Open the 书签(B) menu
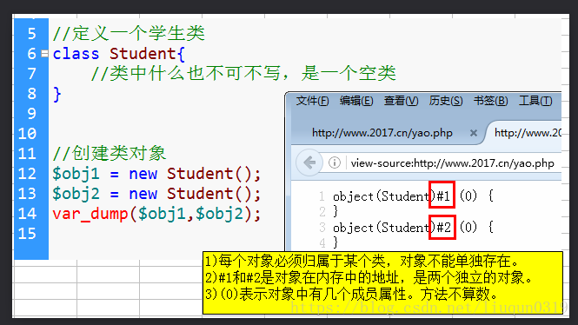 [x=490, y=101]
